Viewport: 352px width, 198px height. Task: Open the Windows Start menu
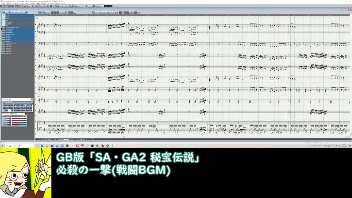pos(2,146)
